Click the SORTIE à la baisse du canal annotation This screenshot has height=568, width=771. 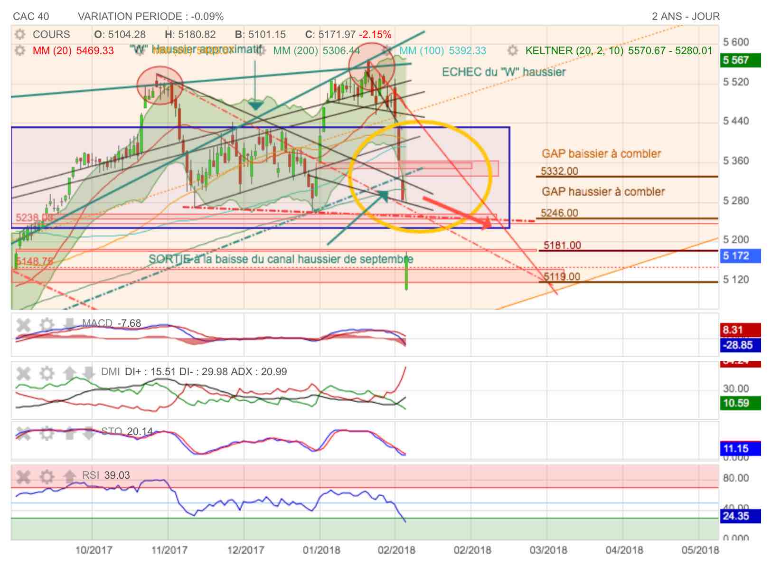point(281,259)
